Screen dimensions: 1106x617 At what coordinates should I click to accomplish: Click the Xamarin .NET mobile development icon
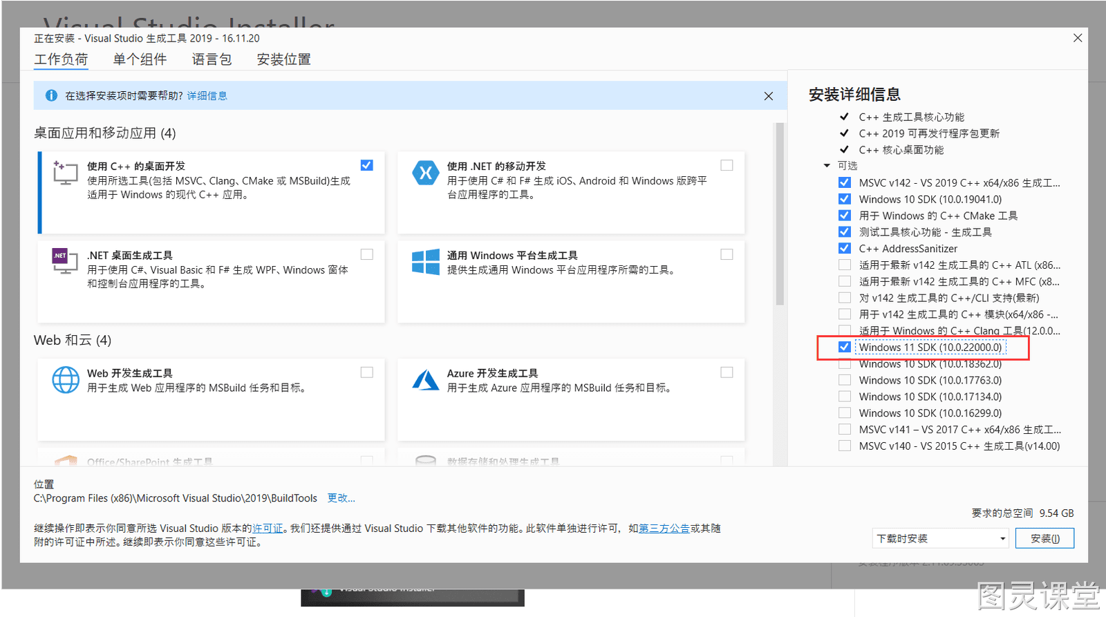tap(425, 173)
